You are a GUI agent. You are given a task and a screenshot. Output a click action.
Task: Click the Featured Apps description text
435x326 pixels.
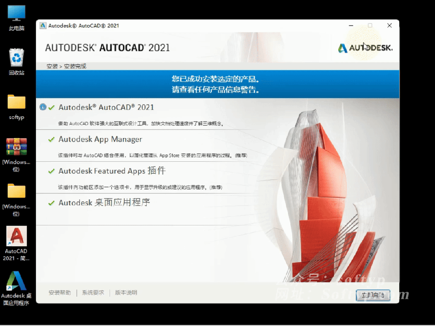140,188
